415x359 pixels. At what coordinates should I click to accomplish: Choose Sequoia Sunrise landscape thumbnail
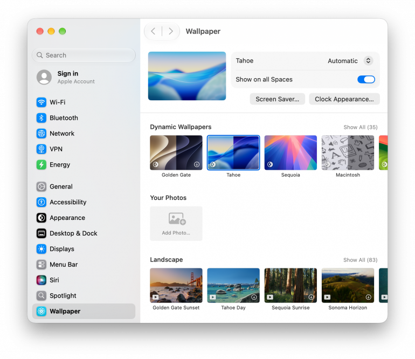pos(290,285)
